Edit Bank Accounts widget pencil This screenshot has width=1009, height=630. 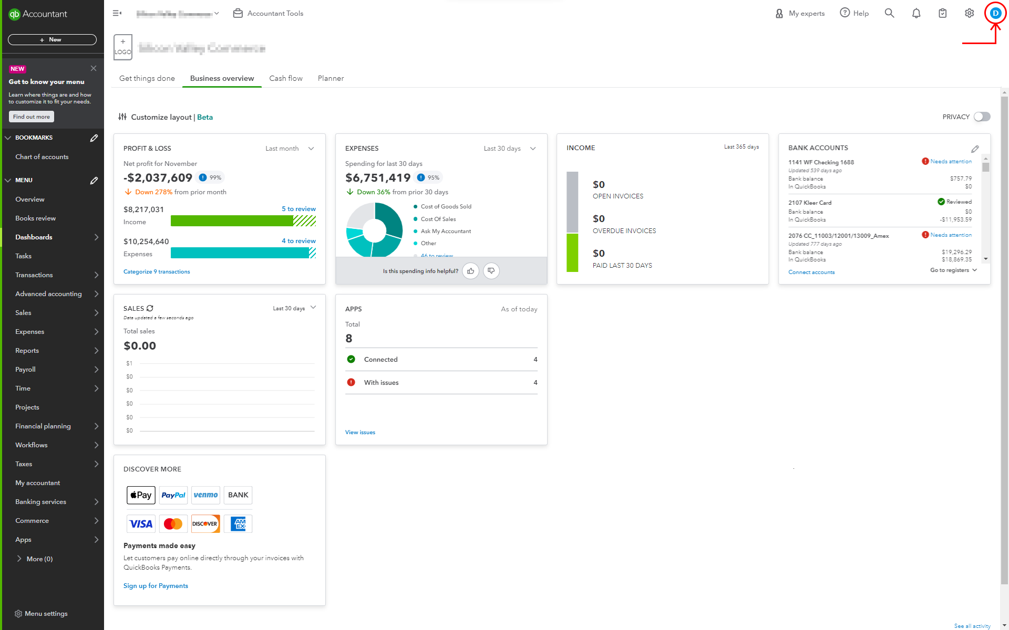(x=975, y=149)
